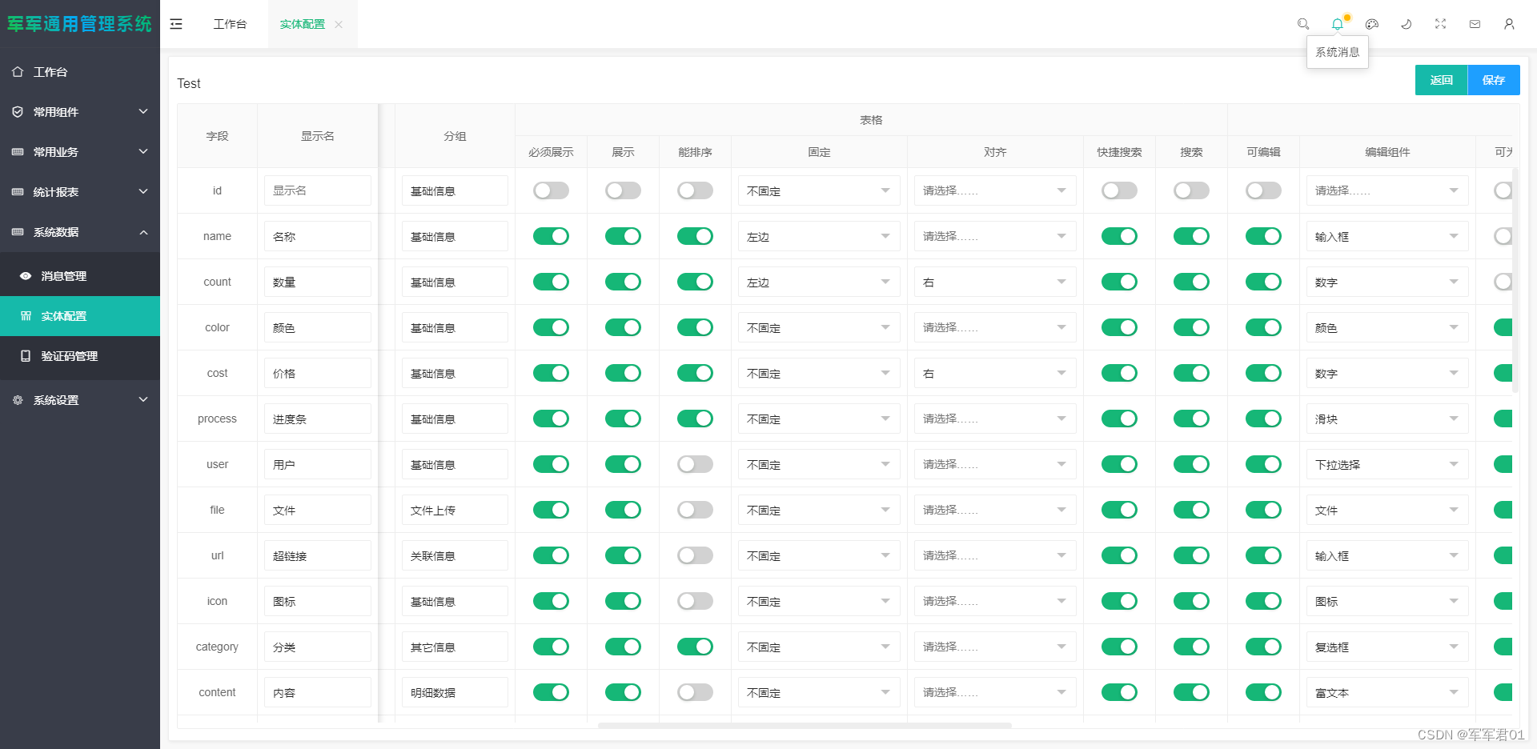Click the icon beside 系统数据

(18, 232)
